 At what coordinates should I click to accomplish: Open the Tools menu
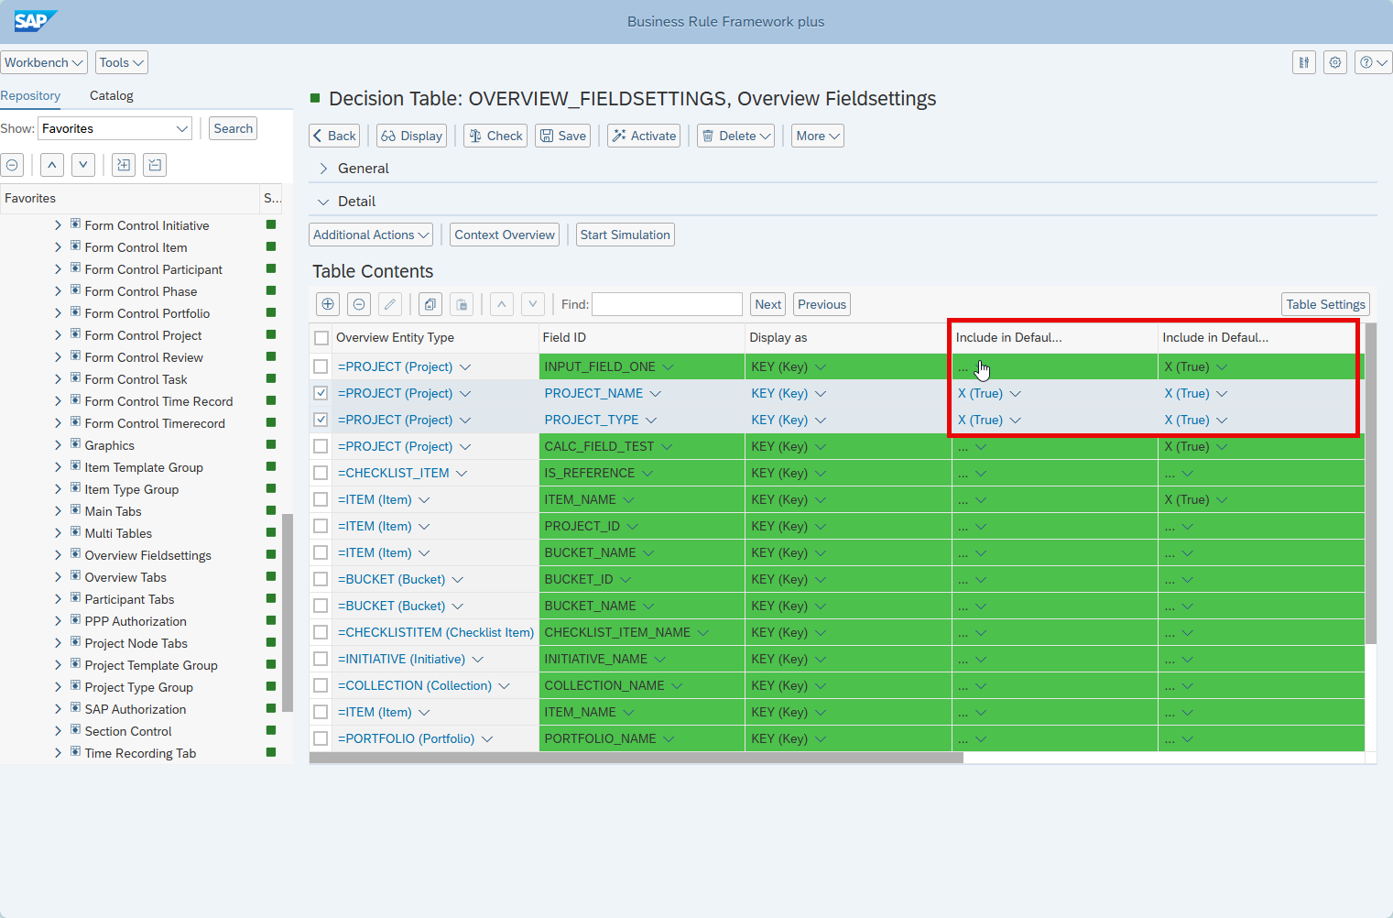(x=122, y=62)
